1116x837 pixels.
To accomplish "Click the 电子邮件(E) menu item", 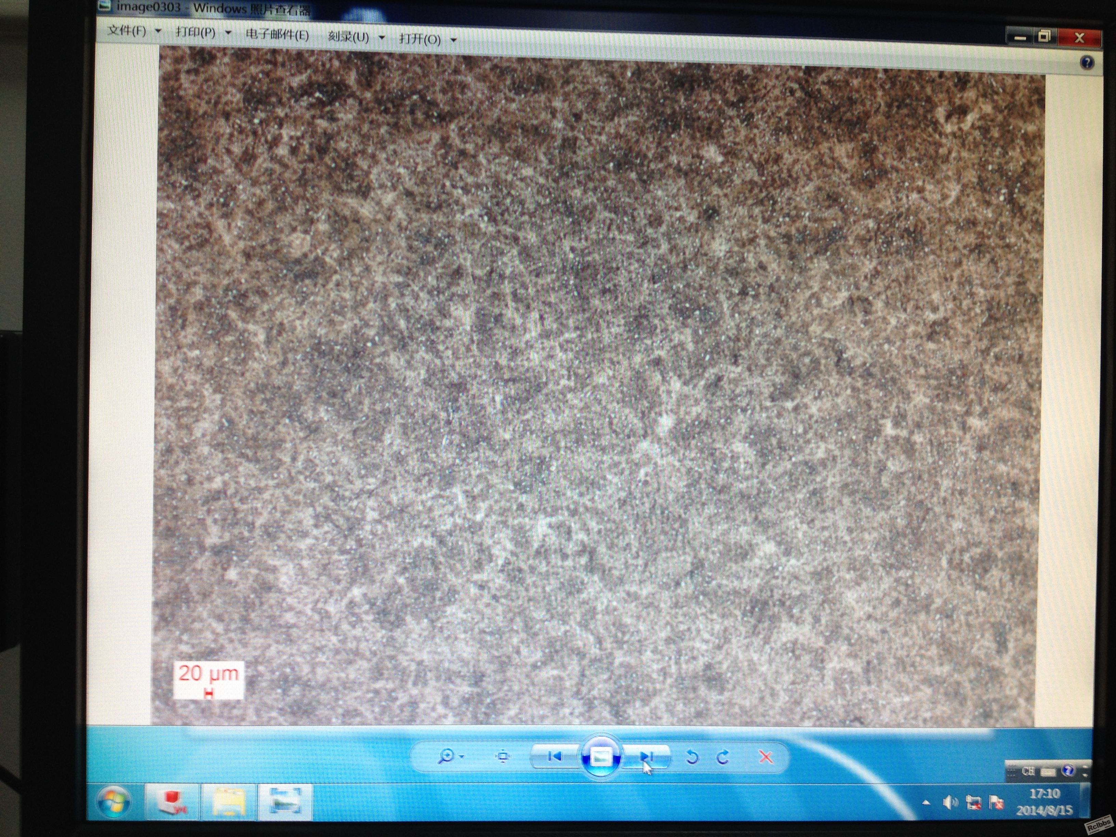I will click(x=277, y=35).
